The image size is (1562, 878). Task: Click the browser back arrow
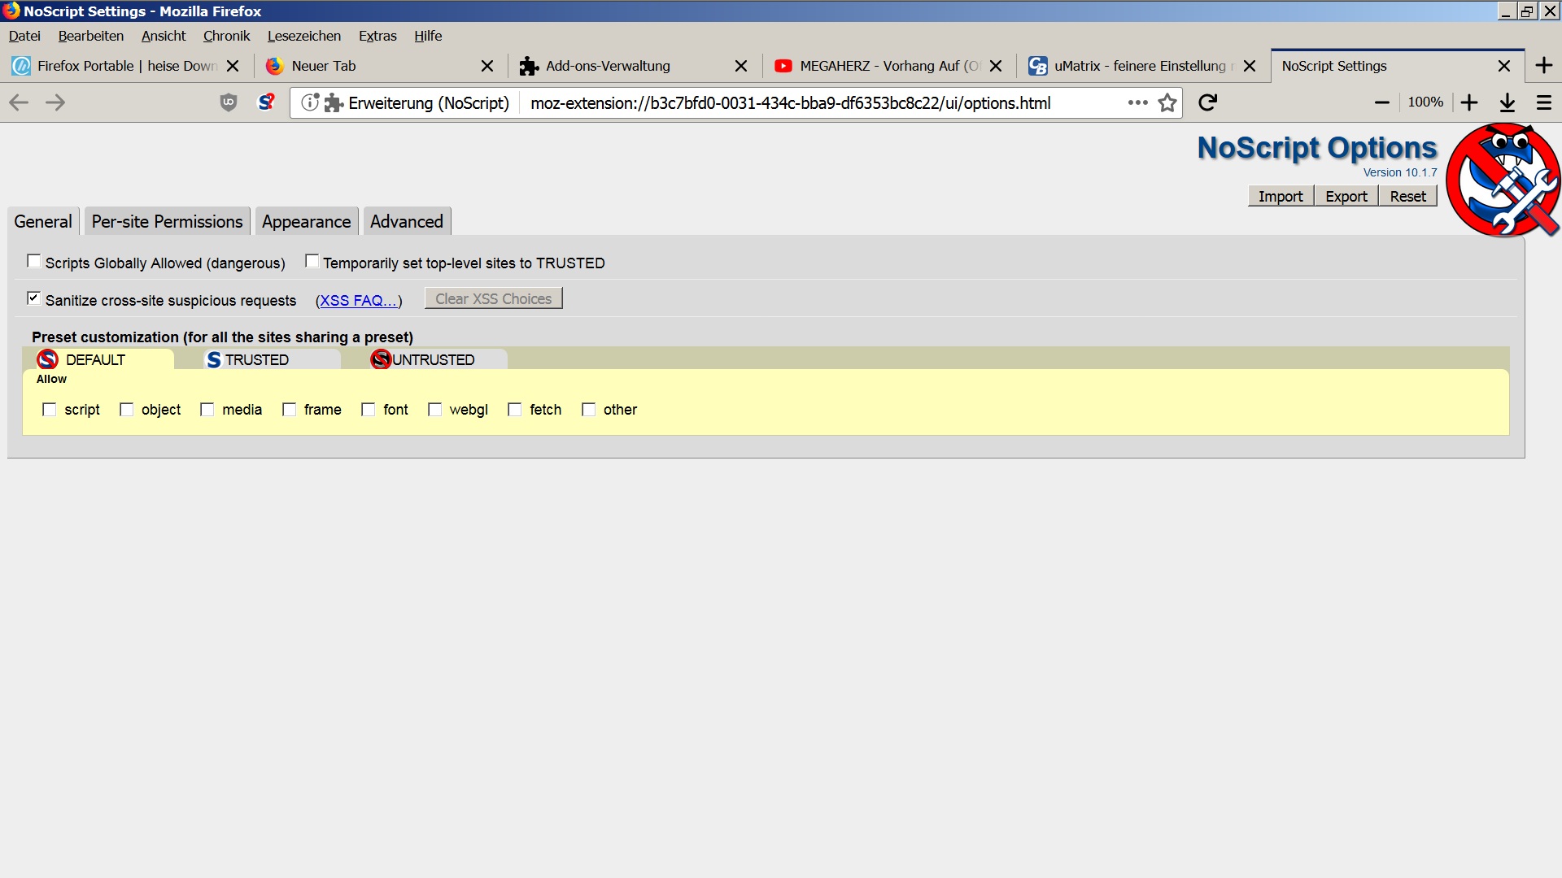[x=19, y=102]
